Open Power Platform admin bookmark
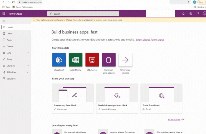Viewport: 206px width, 134px height. pos(23,7)
